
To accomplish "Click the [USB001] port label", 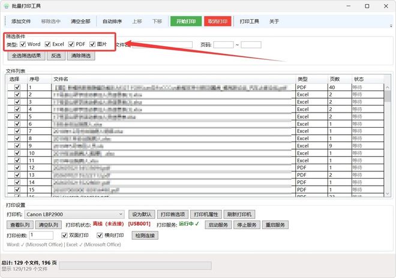I will click(139, 224).
